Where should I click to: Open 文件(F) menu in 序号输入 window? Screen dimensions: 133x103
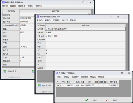tap(59, 77)
